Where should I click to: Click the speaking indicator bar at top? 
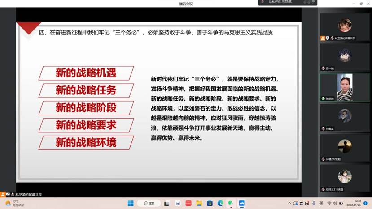tap(288, 2)
